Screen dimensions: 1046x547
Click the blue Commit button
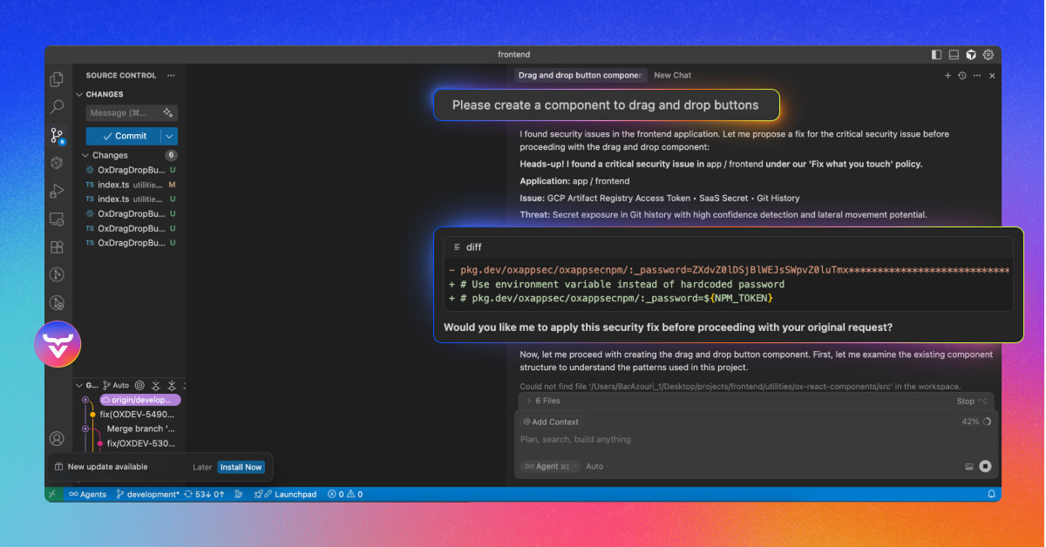point(125,136)
